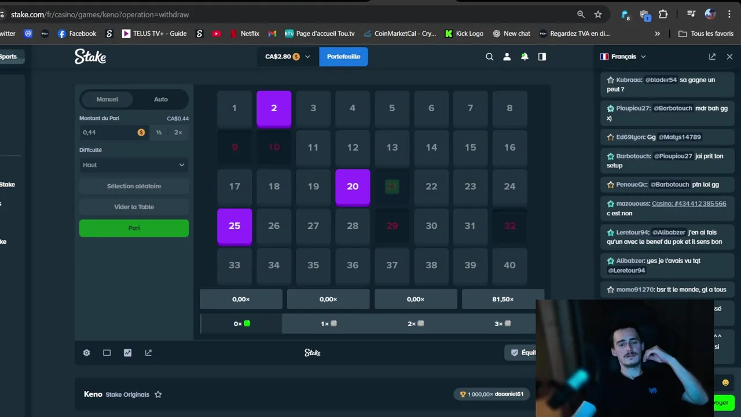The height and width of the screenshot is (417, 741).
Task: Open Chrome profile avatar
Action: point(710,14)
